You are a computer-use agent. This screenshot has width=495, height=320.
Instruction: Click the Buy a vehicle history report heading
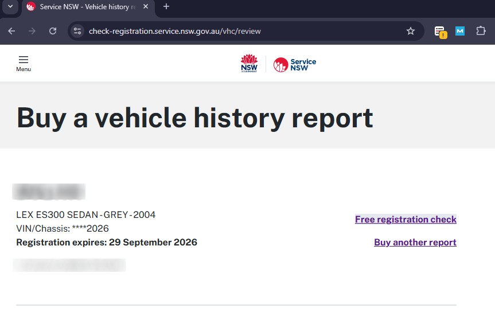pos(195,118)
